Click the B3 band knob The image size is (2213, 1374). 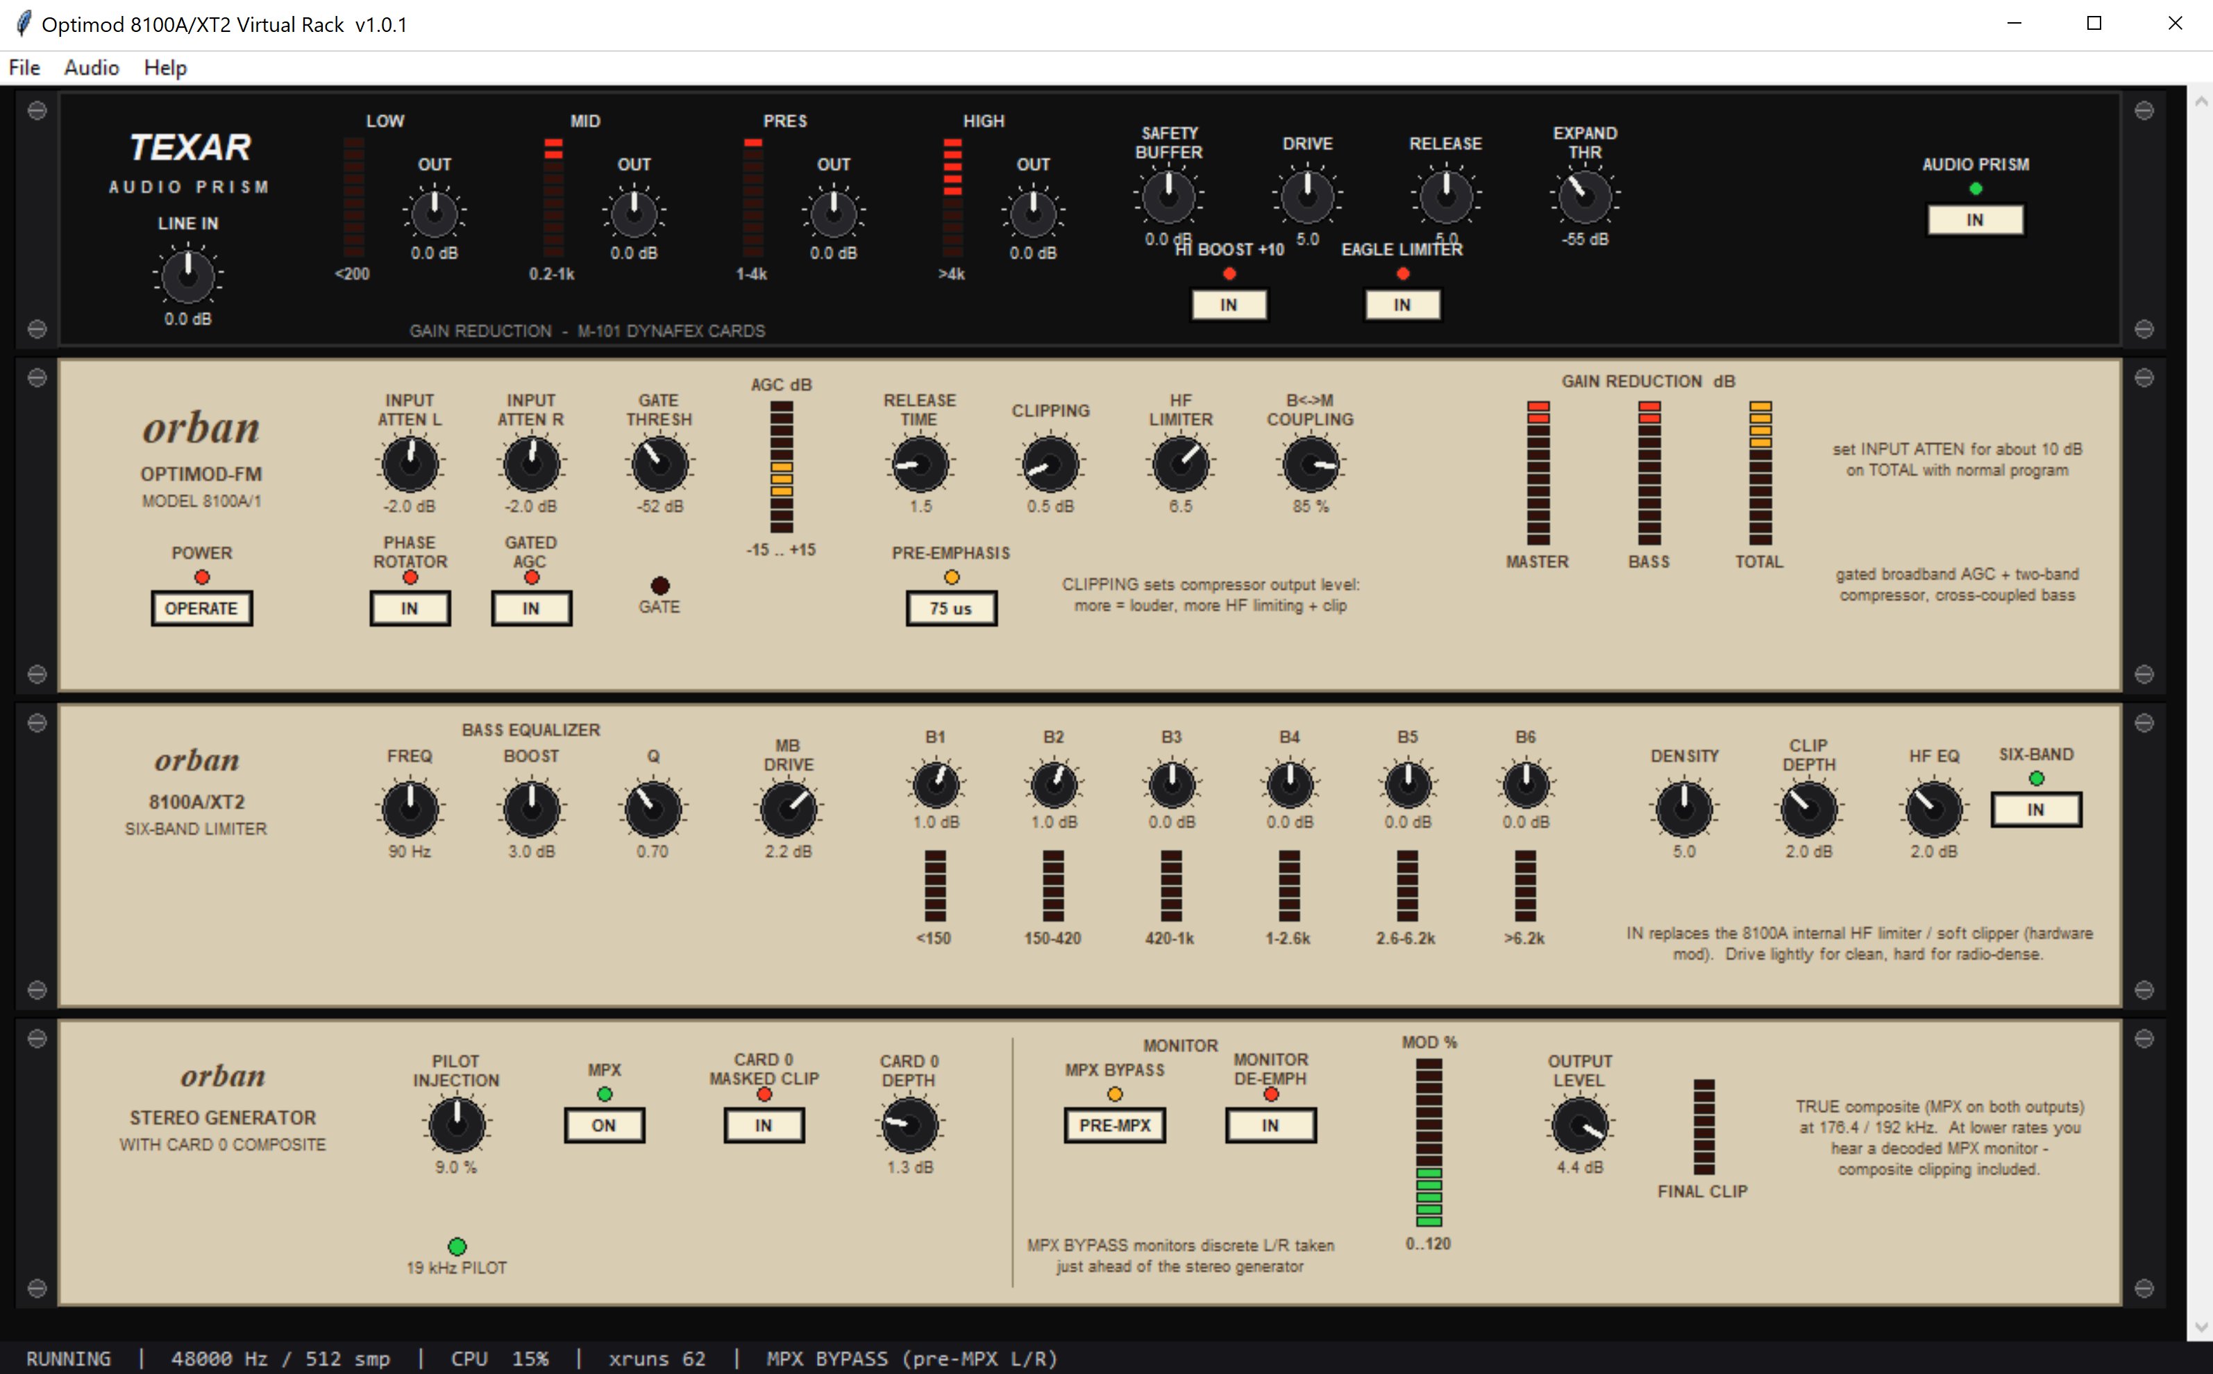click(1172, 785)
